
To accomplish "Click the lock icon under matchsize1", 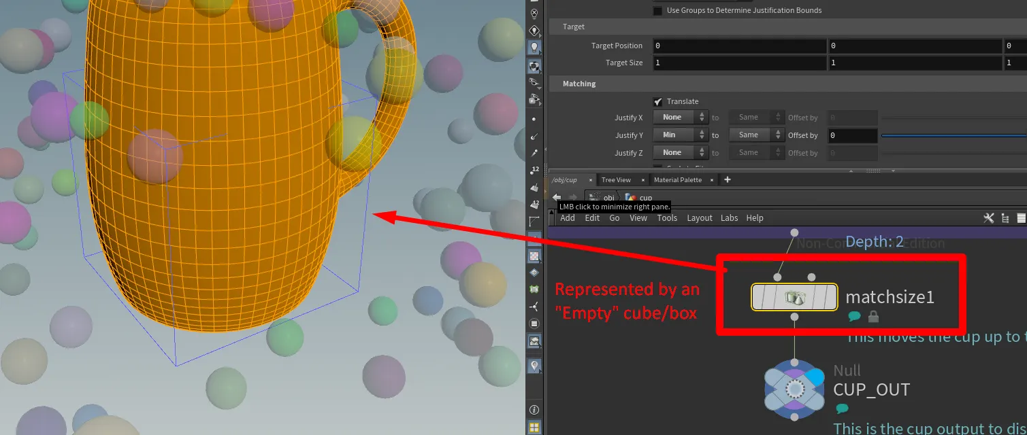I will pyautogui.click(x=873, y=317).
